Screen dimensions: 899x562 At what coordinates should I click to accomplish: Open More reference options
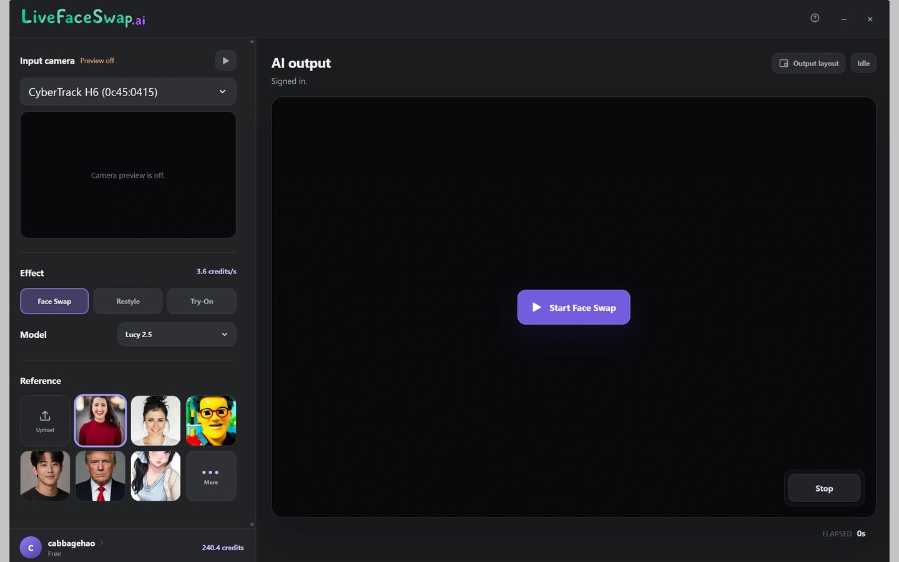coord(211,476)
